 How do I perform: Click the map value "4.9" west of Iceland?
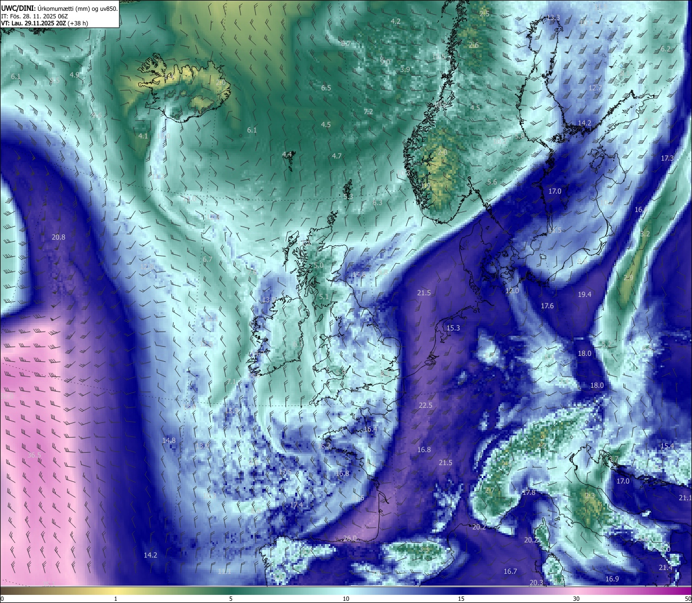[75, 75]
